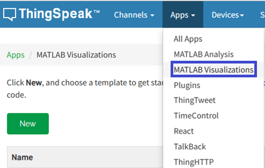The image size is (265, 168).
Task: Click the caret arrow beside Devices
Action: tap(242, 15)
